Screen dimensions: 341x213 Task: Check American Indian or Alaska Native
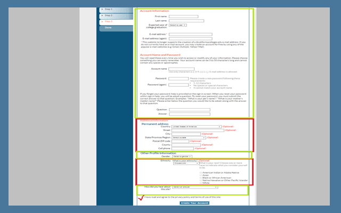point(201,173)
